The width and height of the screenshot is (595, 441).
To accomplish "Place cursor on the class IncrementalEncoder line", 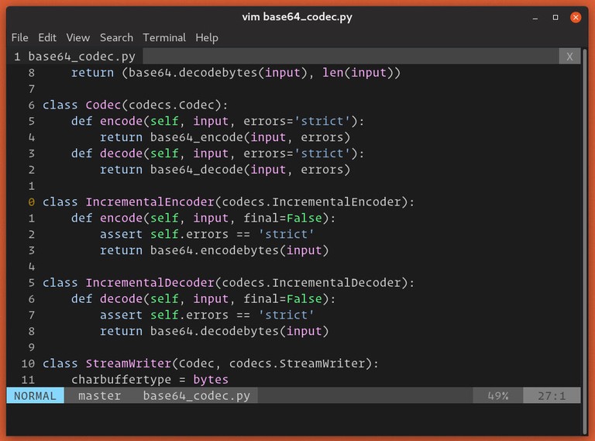I will coord(229,202).
